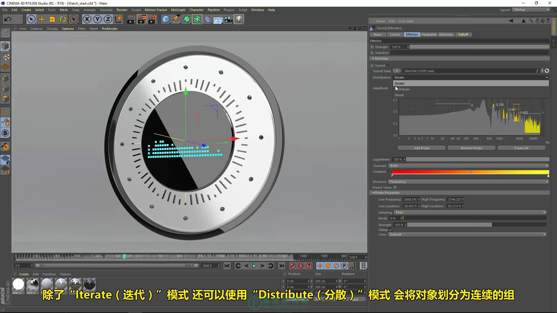Add a Cube primitive object
The height and width of the screenshot is (313, 557).
point(166,19)
